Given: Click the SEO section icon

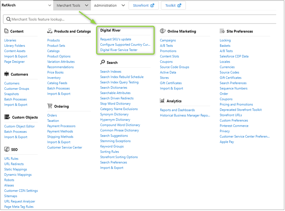Looking at the screenshot, I should (6, 149).
